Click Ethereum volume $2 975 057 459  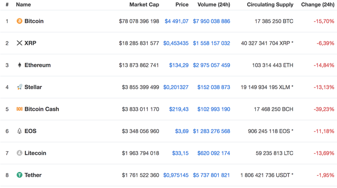pos(212,65)
